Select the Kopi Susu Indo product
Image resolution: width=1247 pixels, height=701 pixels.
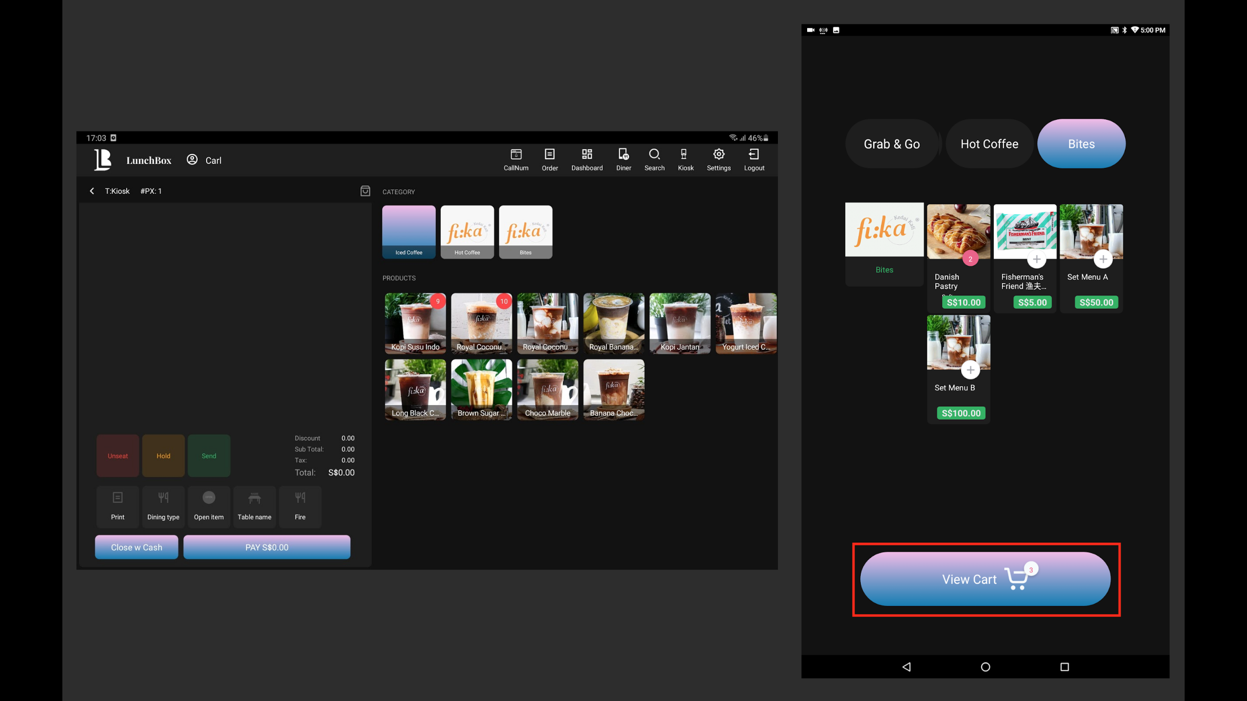pos(415,323)
